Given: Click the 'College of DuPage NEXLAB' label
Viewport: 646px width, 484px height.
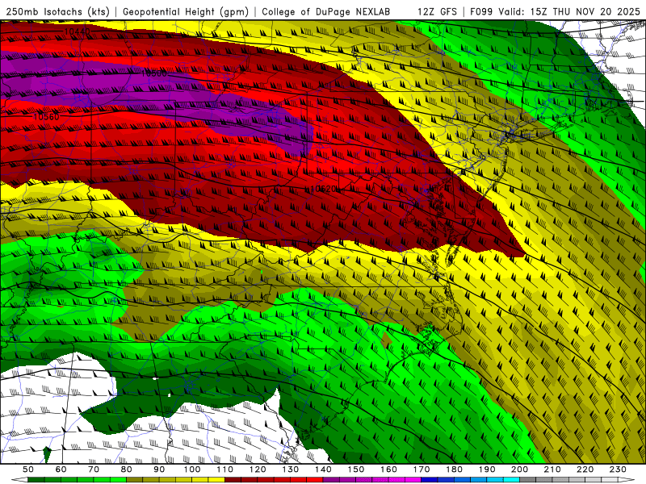Looking at the screenshot, I should (325, 11).
